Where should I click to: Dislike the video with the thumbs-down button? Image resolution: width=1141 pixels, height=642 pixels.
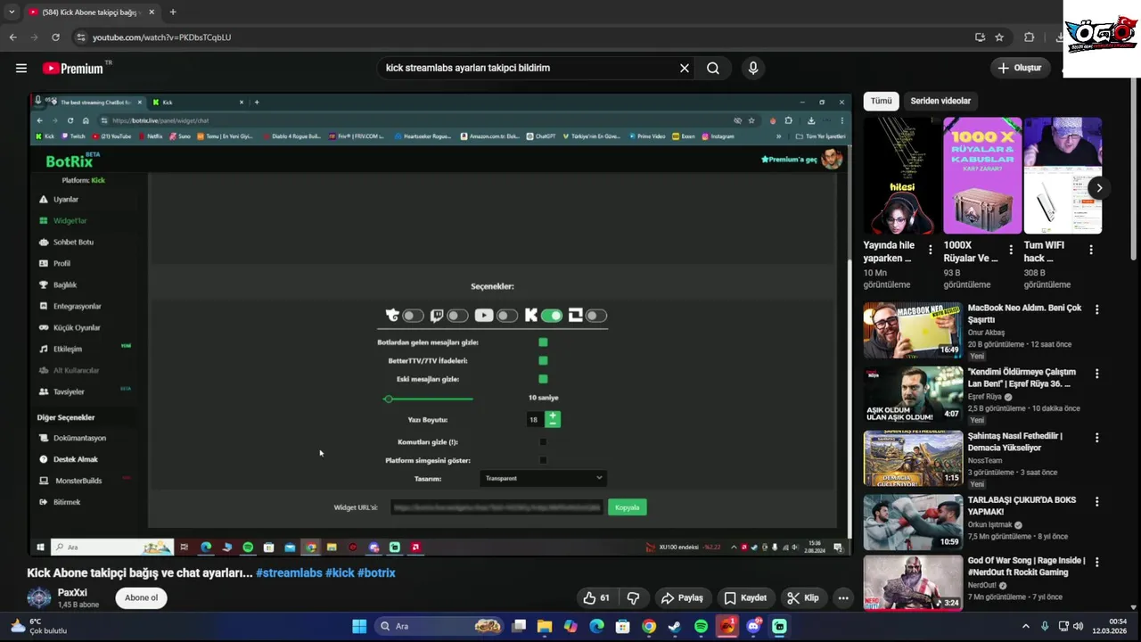[634, 597]
